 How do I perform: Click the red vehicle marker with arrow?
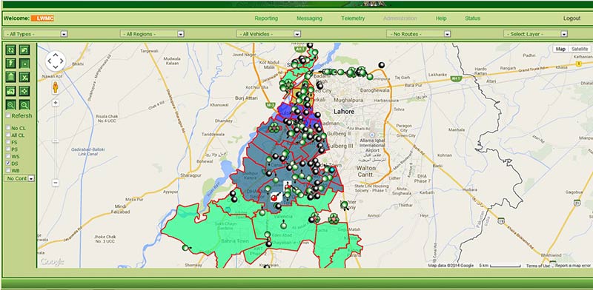(275, 197)
